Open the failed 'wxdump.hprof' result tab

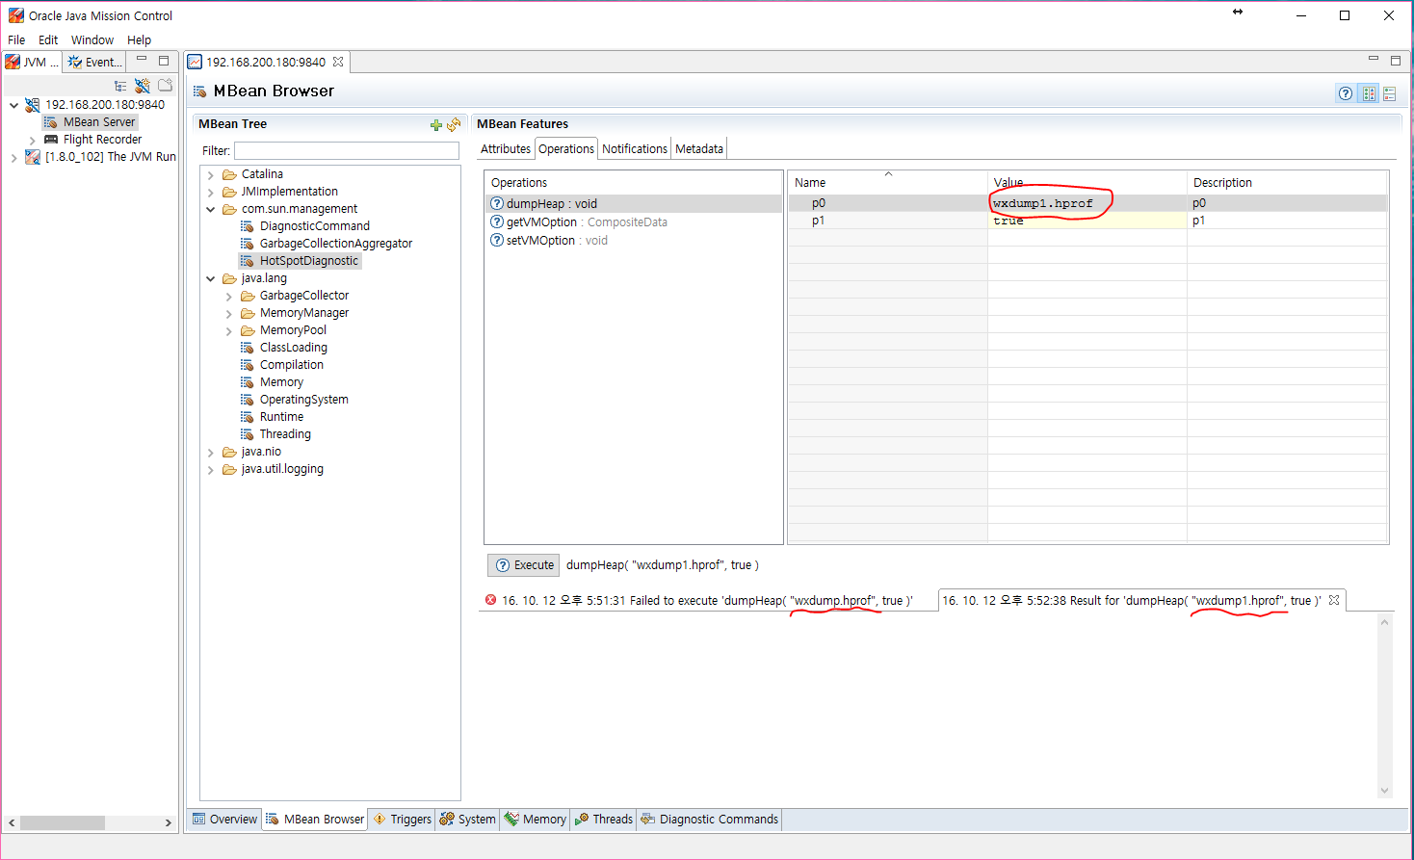pyautogui.click(x=708, y=600)
